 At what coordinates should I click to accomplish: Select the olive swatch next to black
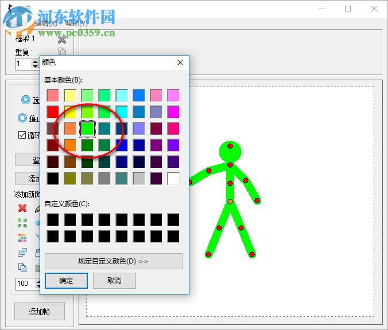tap(70, 179)
